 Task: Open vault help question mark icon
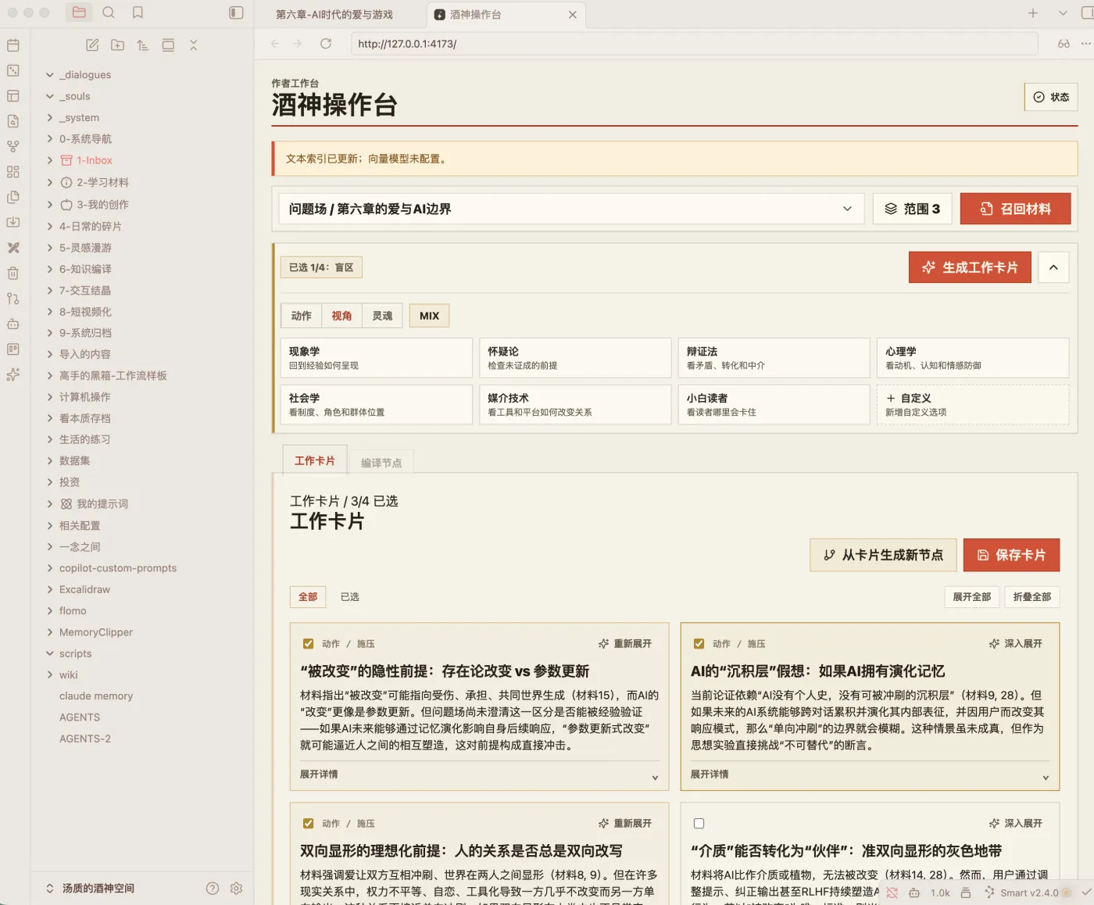click(212, 888)
